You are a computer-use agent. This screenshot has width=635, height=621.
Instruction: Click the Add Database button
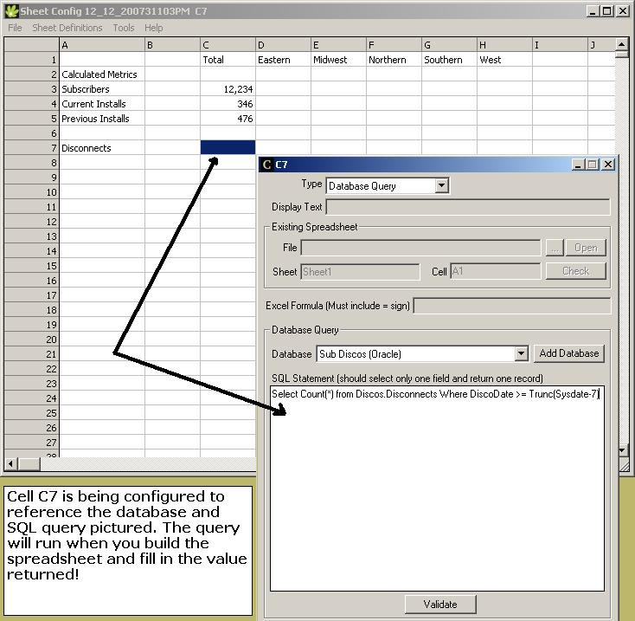(x=569, y=353)
